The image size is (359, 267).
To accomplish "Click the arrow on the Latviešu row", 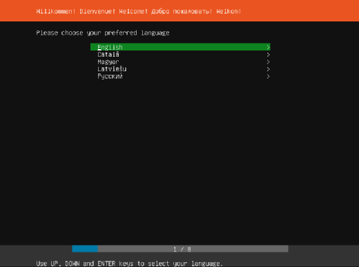I will pyautogui.click(x=268, y=69).
